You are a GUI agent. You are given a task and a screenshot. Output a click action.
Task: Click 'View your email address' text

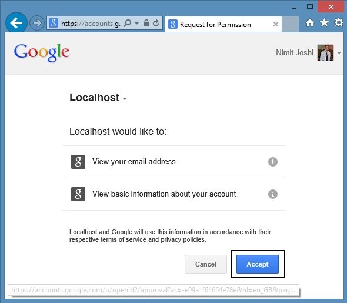(x=134, y=162)
